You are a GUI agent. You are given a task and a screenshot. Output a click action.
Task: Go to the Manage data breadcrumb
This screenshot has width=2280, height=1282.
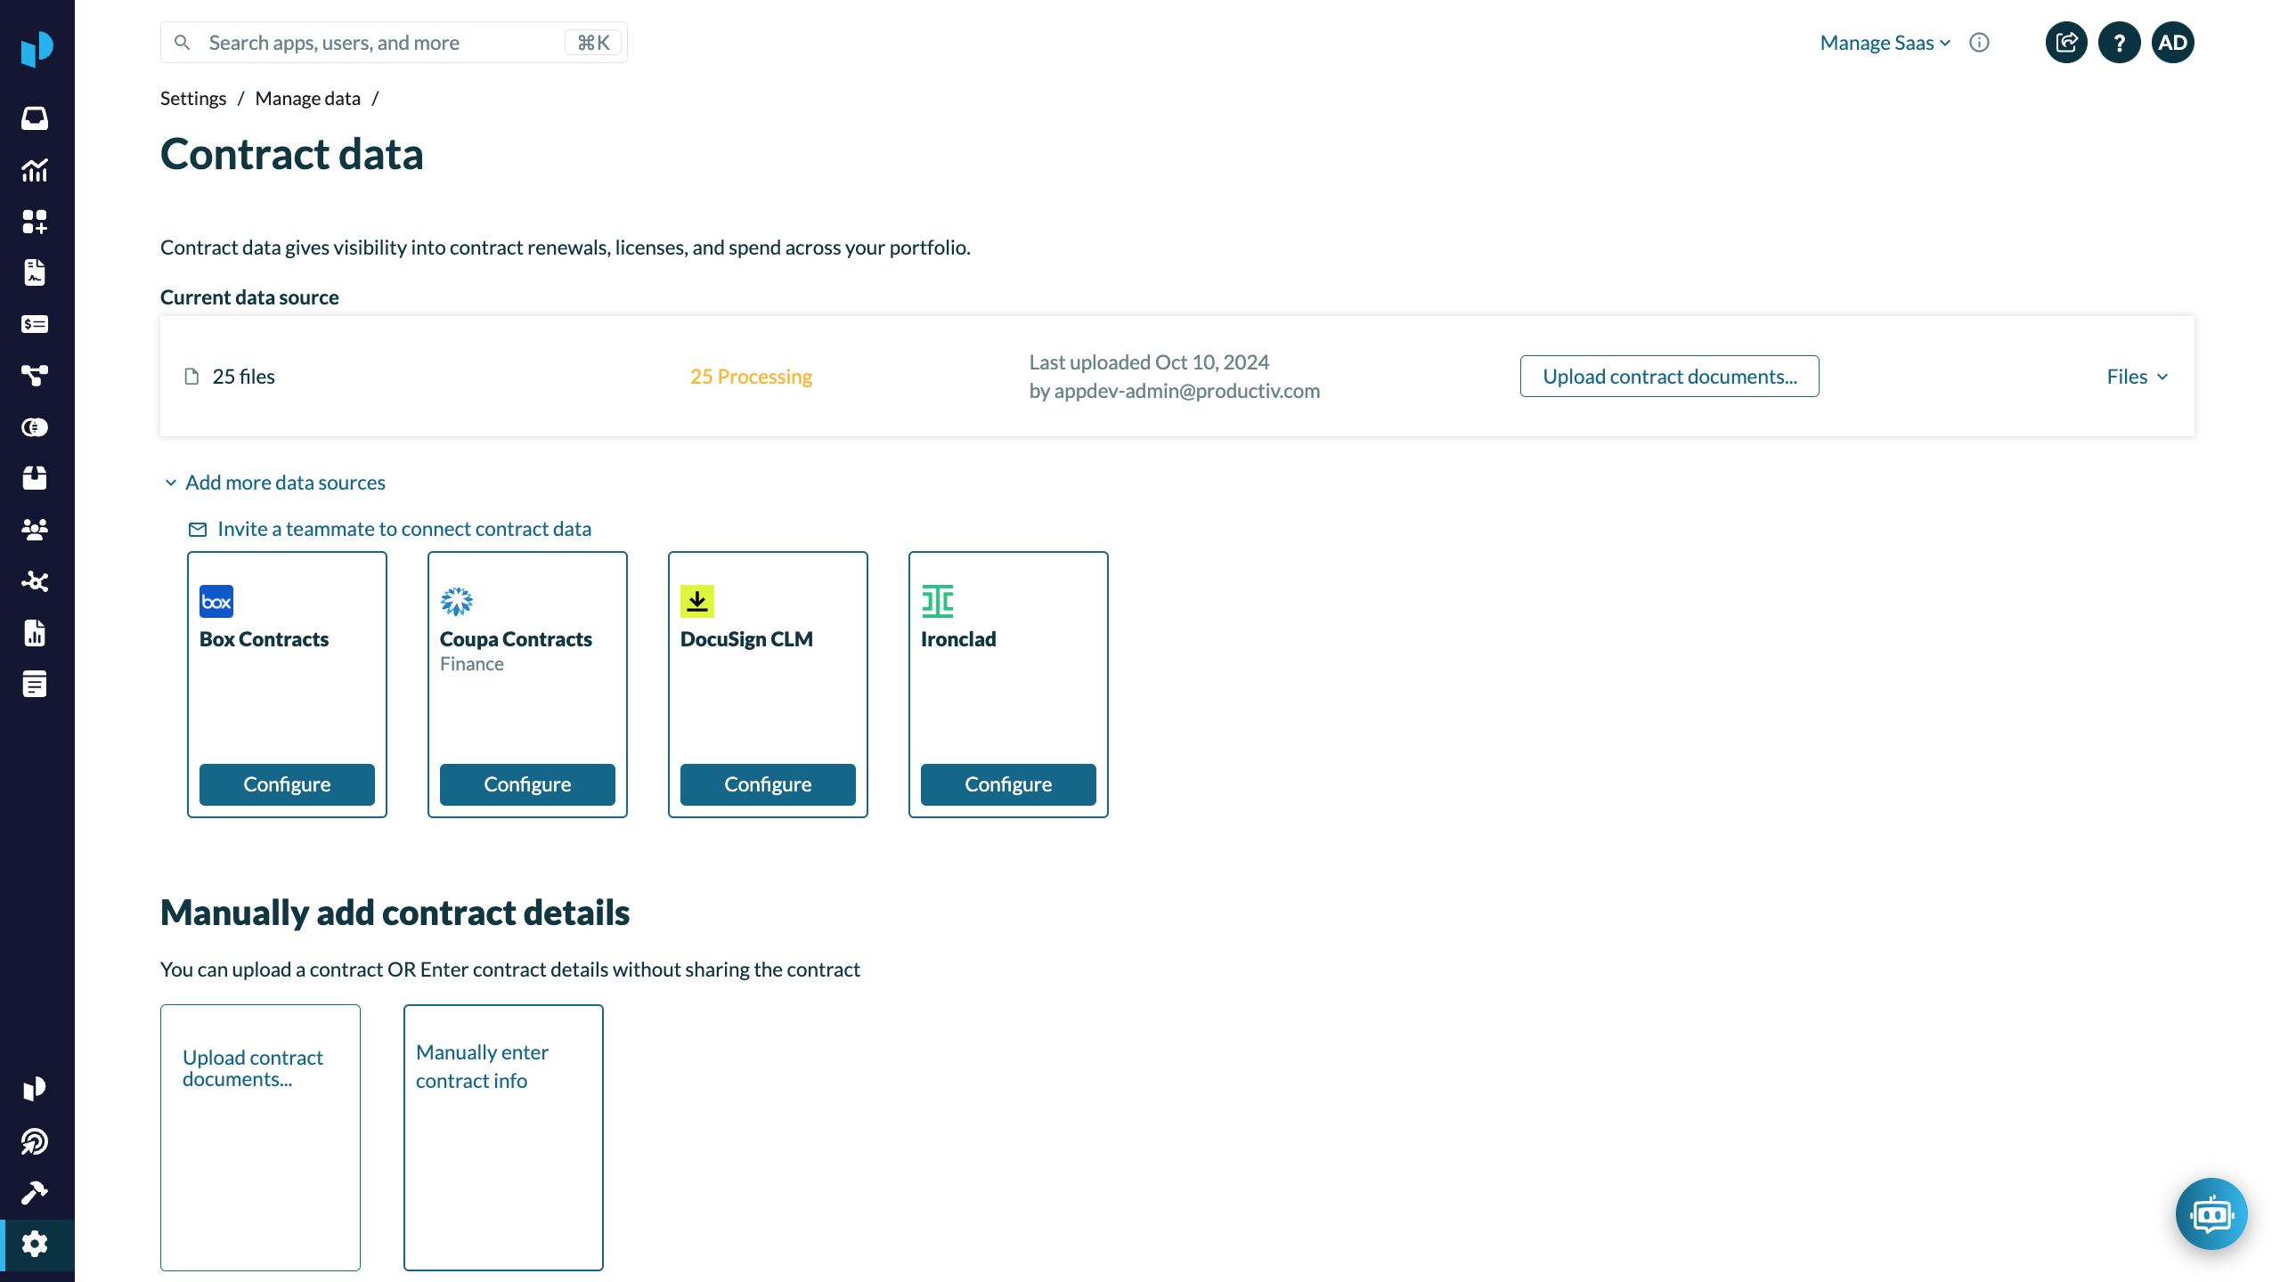(307, 99)
